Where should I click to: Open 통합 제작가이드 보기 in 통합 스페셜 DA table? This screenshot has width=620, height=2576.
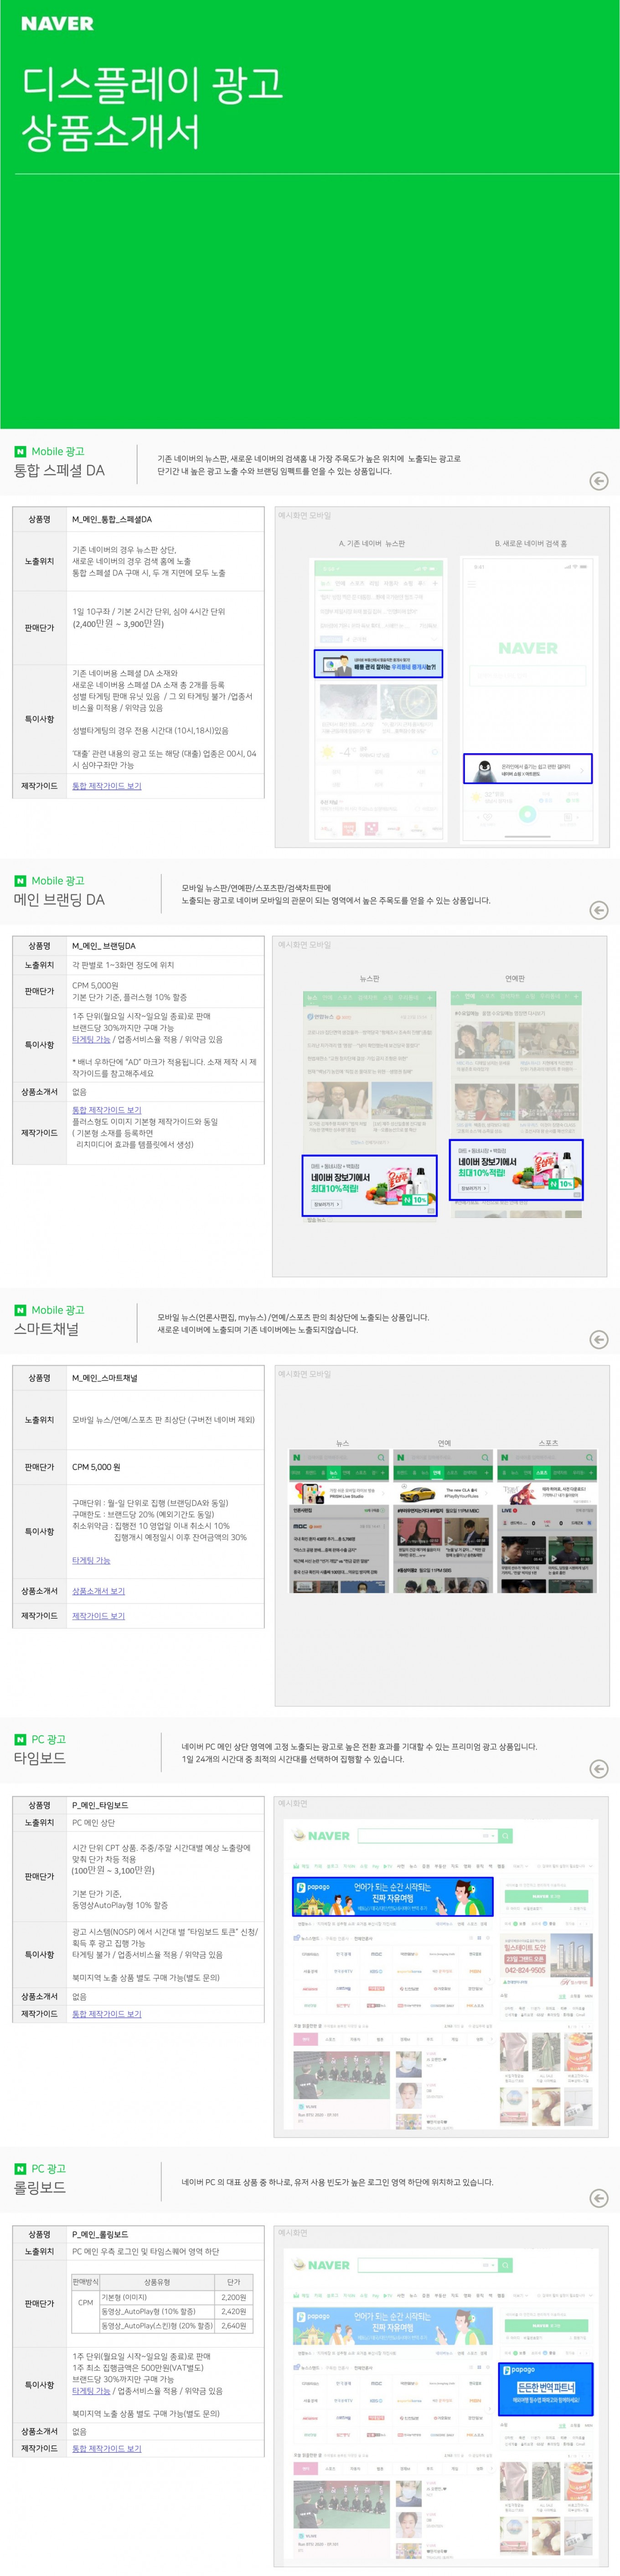[106, 786]
